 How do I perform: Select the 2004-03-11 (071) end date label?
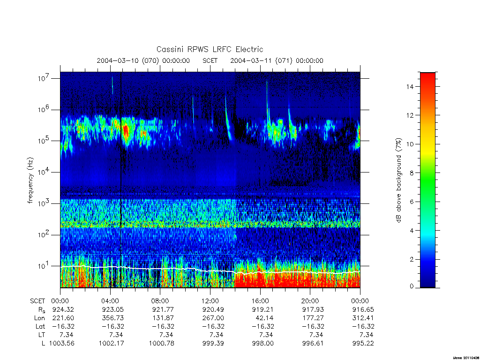tap(277, 60)
